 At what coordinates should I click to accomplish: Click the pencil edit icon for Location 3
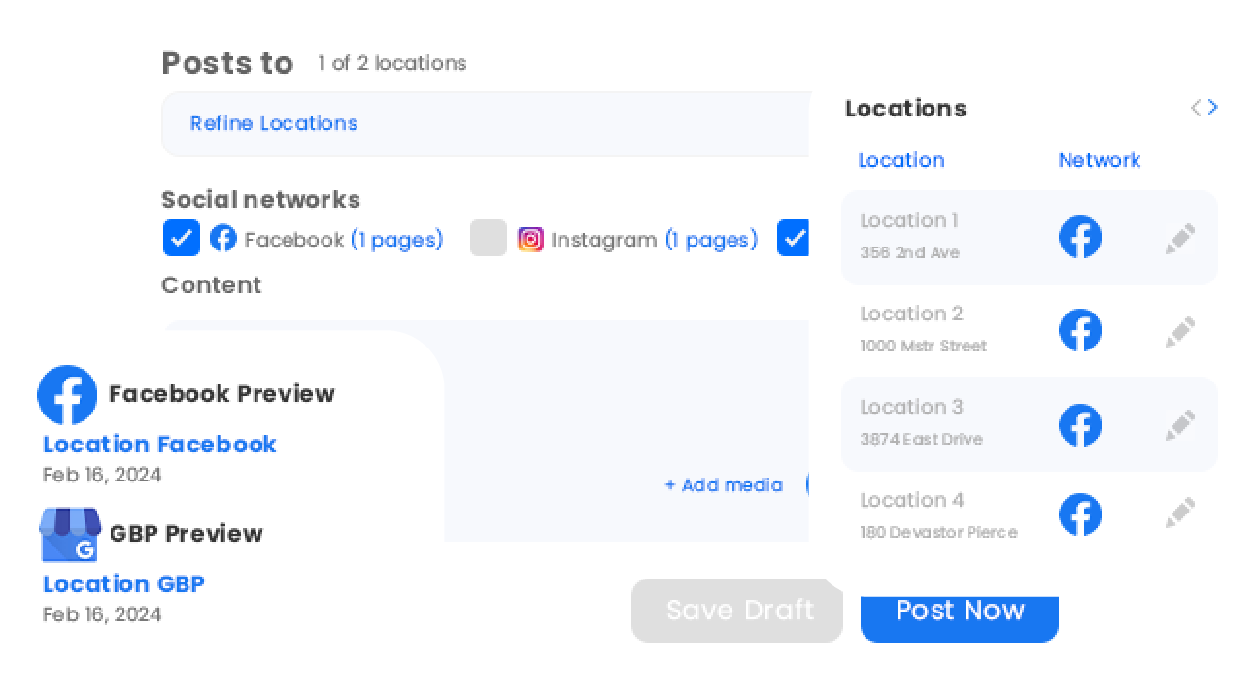pos(1180,425)
